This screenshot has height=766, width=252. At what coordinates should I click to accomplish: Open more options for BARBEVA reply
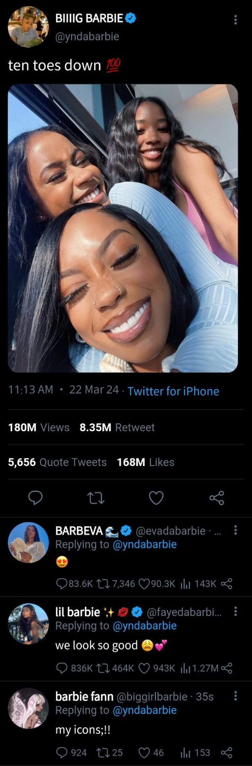tap(235, 530)
